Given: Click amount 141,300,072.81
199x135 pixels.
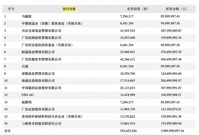Looking at the screenshot, I should pos(171,109).
